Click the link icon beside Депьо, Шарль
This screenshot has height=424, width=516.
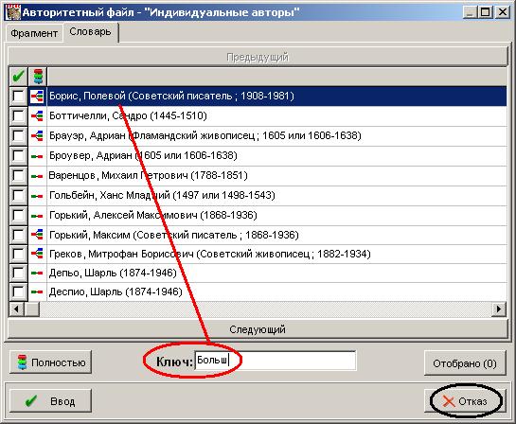37,273
